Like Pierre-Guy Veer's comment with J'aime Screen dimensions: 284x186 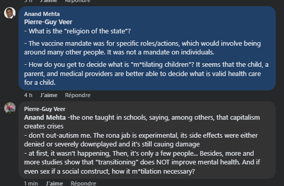point(55,183)
